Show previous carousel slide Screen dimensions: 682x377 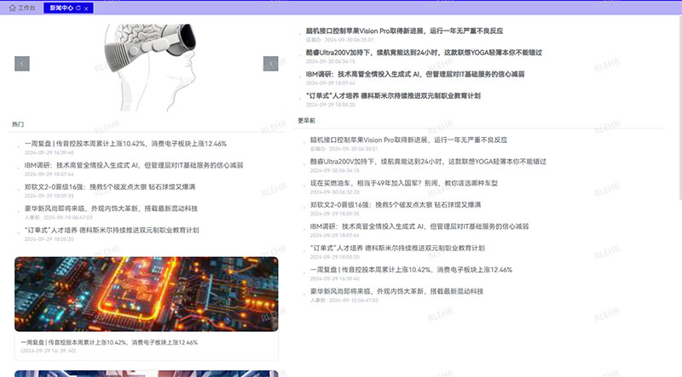[22, 64]
